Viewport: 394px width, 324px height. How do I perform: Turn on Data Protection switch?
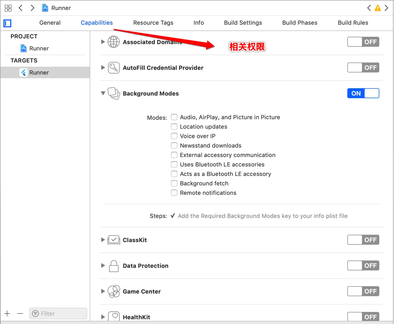[363, 266]
